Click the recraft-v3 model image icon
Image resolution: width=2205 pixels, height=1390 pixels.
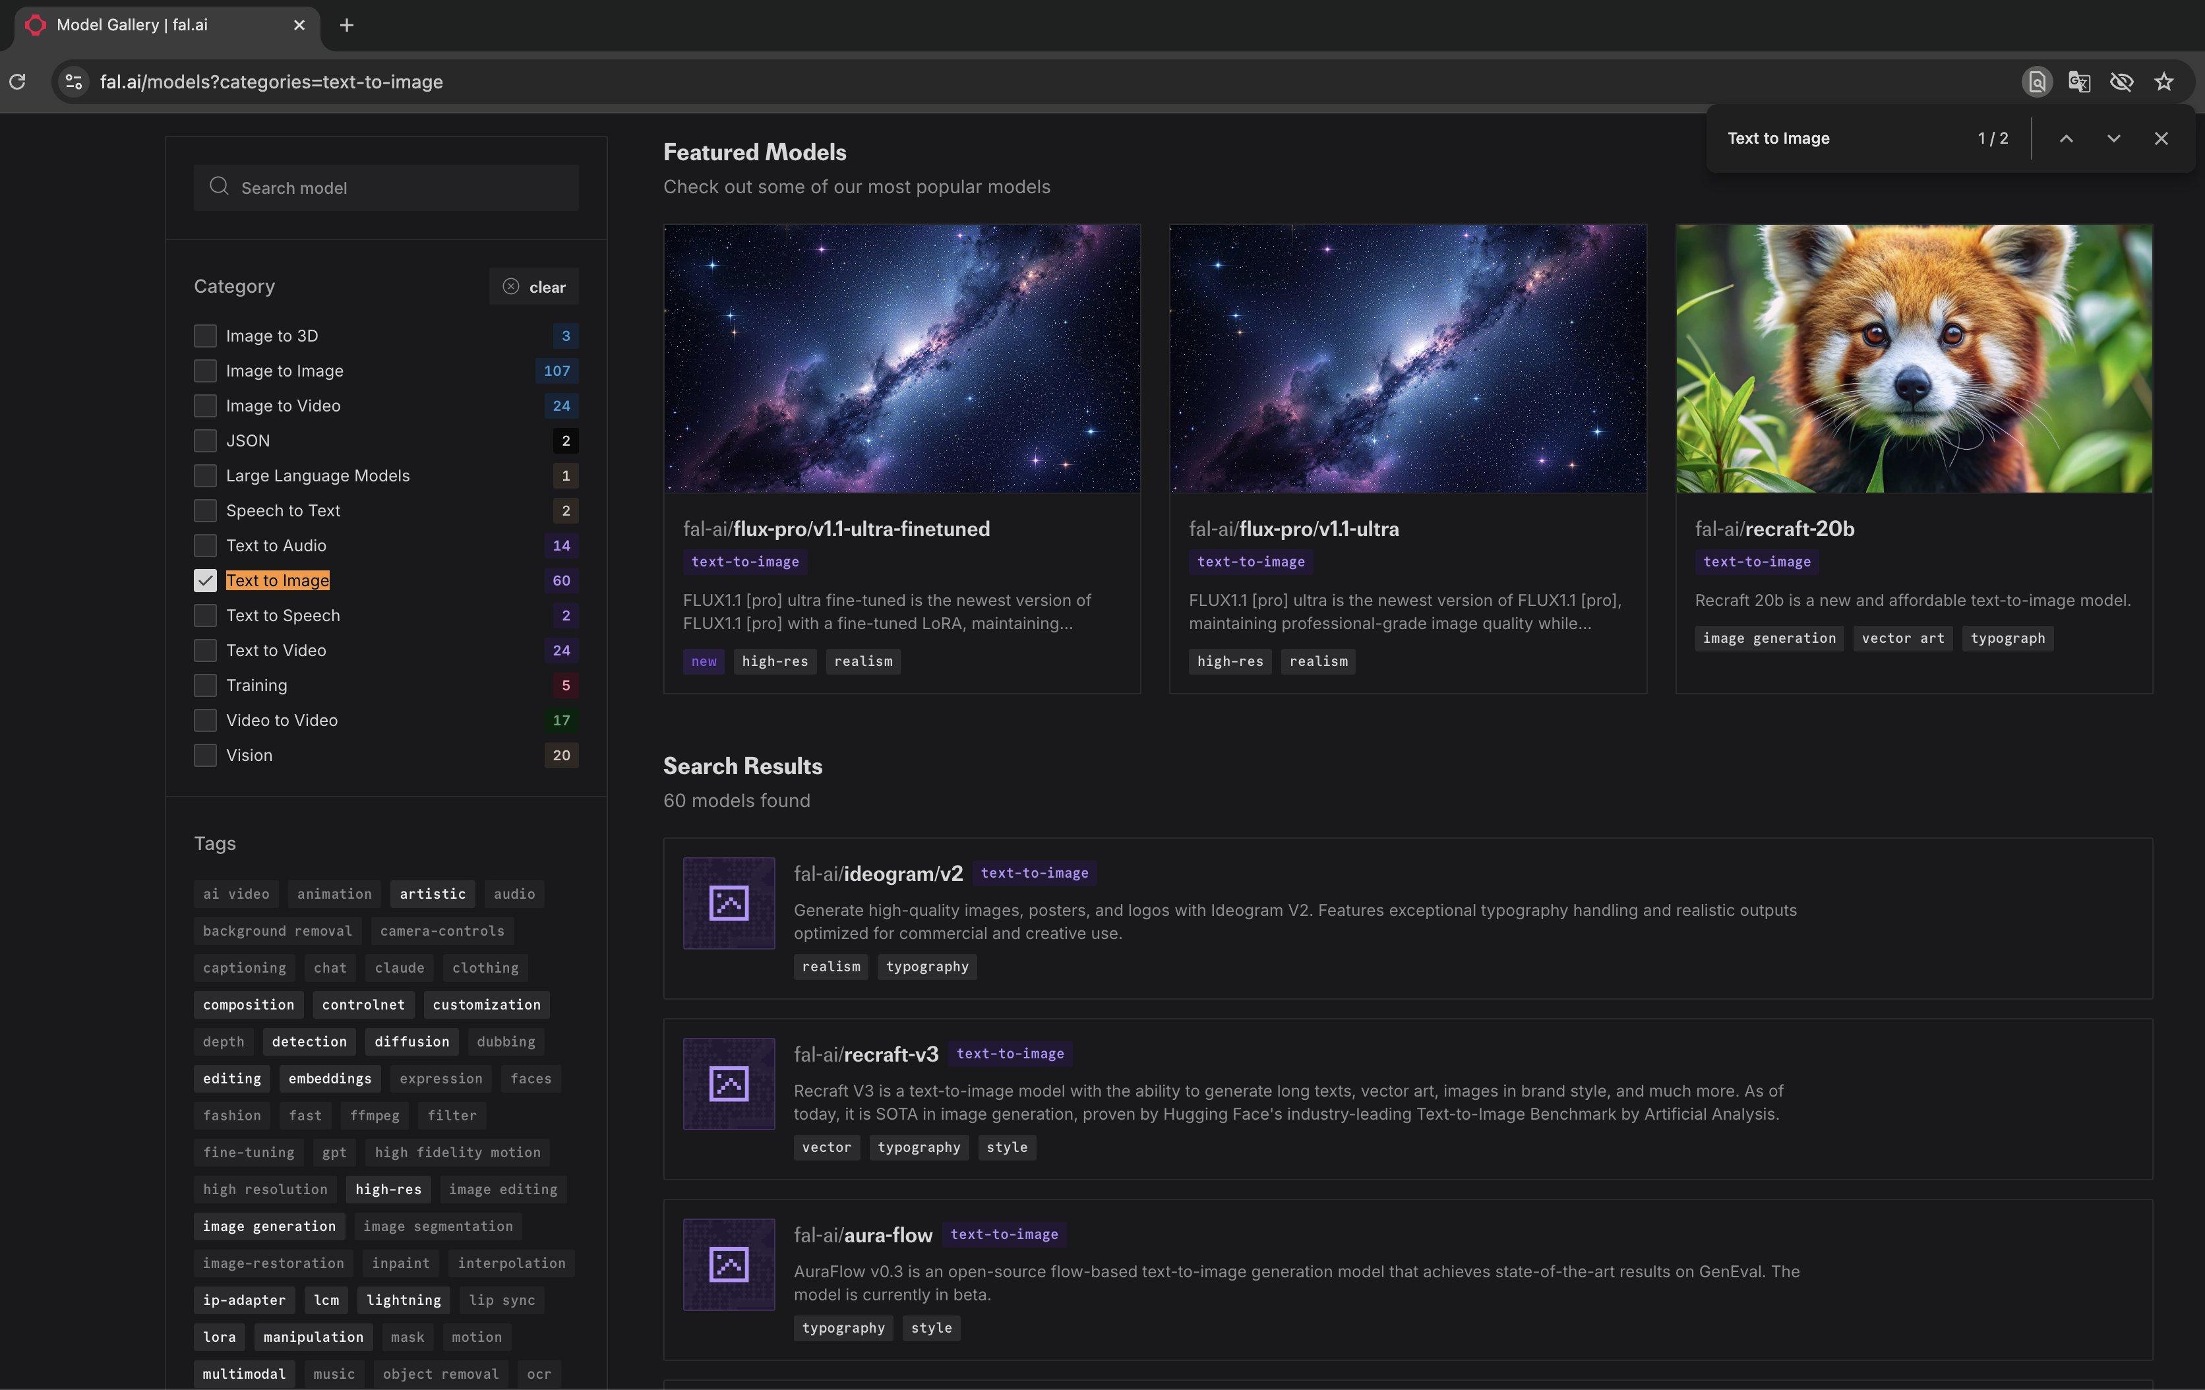729,1083
